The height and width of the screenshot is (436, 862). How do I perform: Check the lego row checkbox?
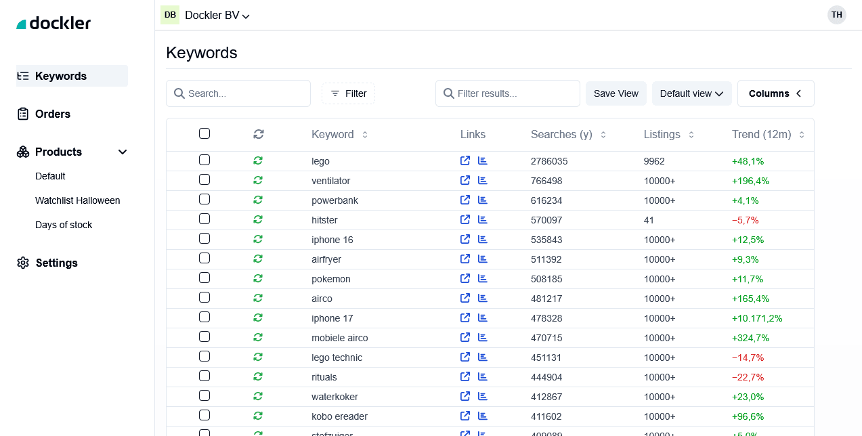tap(204, 160)
